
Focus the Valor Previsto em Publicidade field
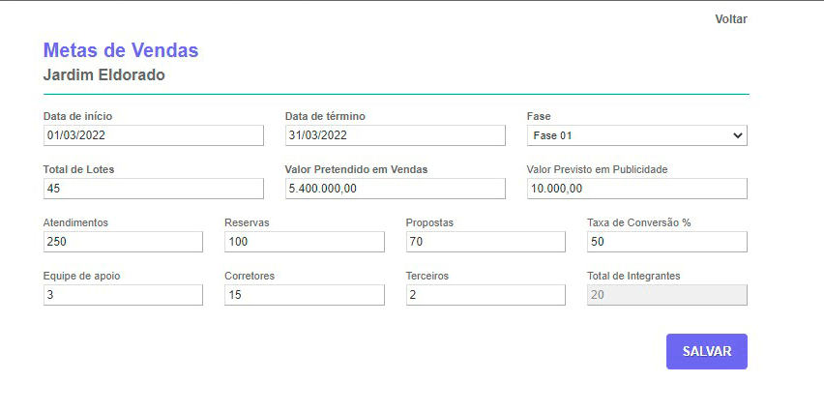click(636, 189)
